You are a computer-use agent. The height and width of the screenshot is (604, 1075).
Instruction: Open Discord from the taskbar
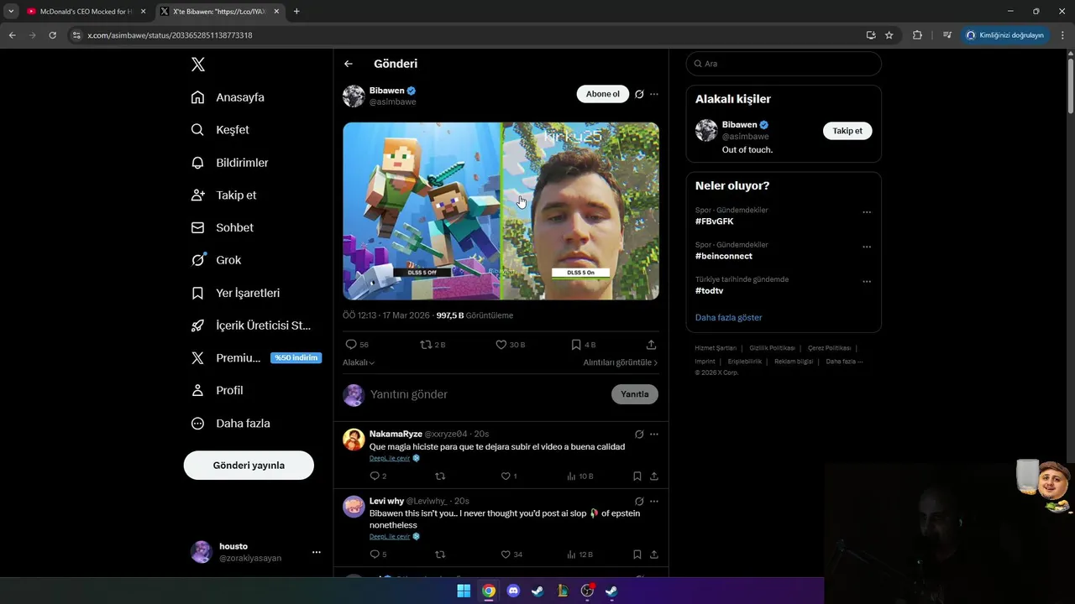pyautogui.click(x=513, y=591)
